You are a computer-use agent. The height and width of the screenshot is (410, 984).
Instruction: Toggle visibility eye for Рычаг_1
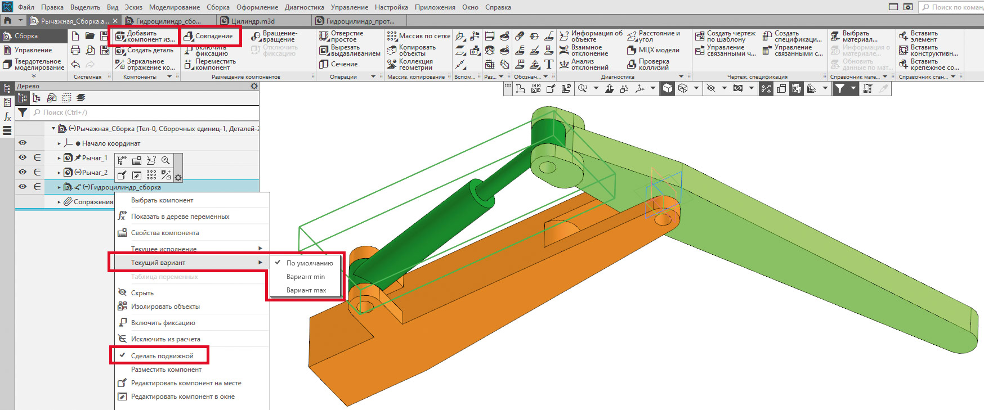tap(23, 157)
